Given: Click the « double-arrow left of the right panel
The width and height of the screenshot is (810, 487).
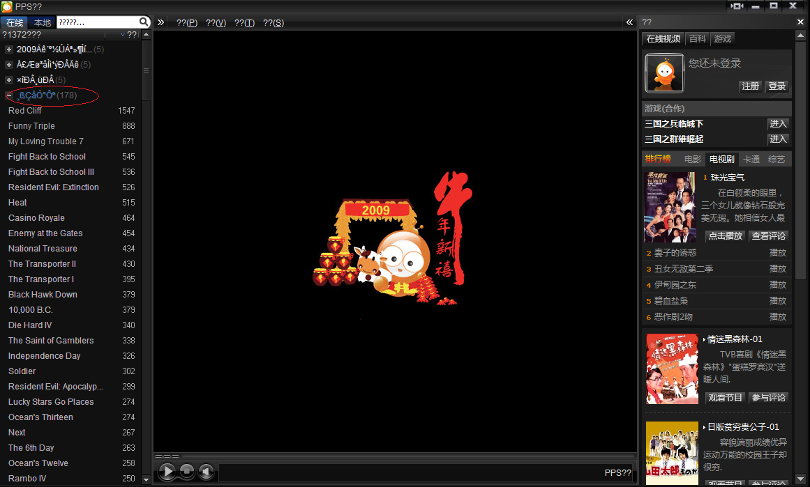Looking at the screenshot, I should point(630,22).
